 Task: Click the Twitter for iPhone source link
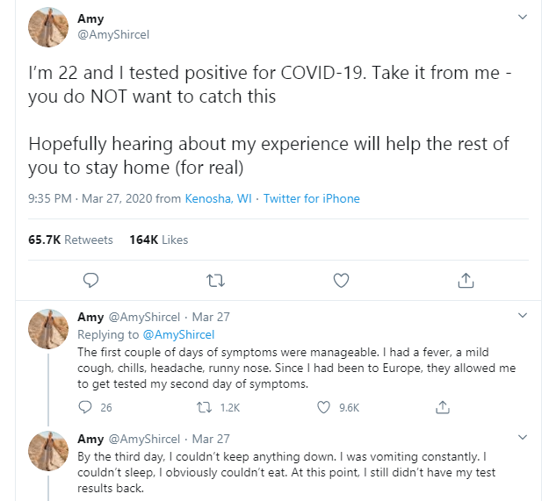311,199
